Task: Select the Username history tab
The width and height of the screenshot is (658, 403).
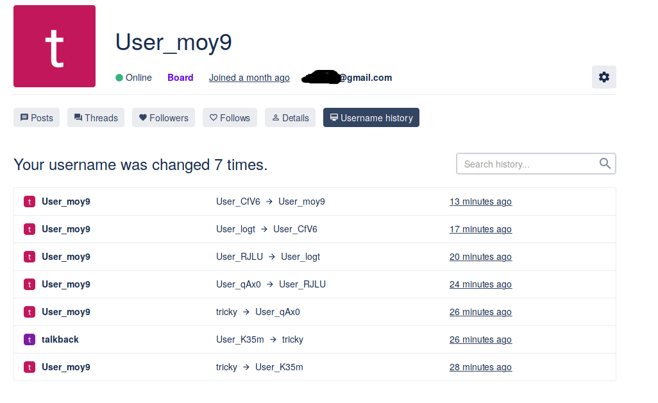Action: click(x=371, y=117)
